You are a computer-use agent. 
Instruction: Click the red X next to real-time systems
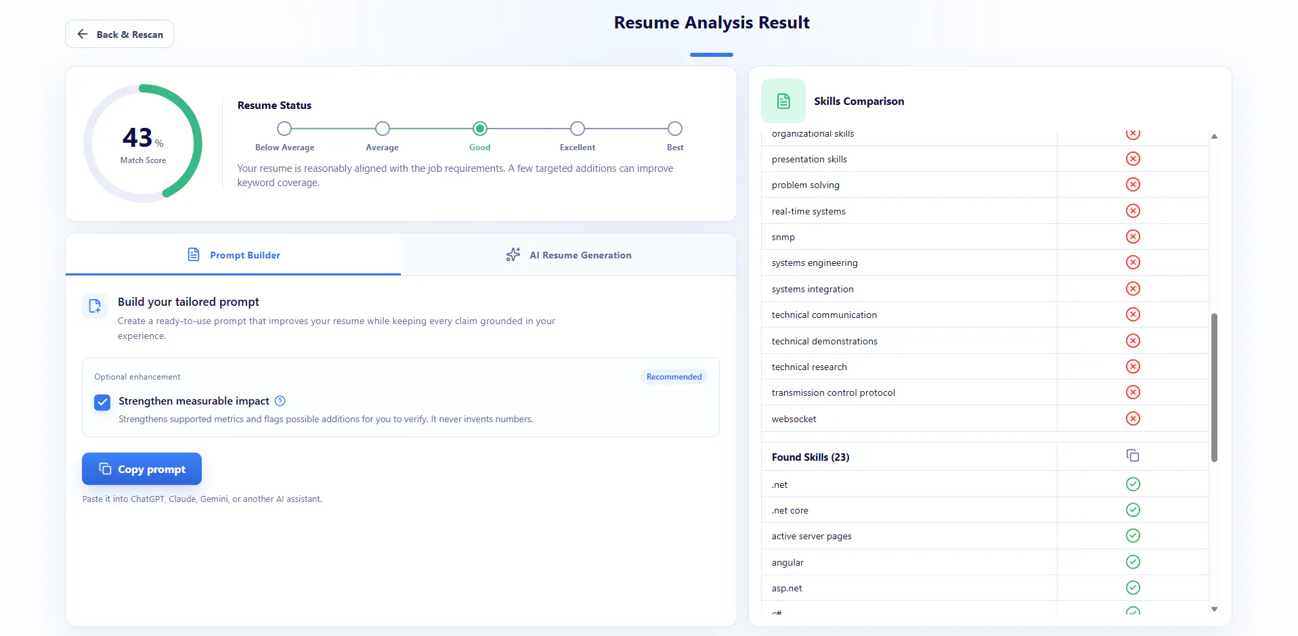point(1133,211)
